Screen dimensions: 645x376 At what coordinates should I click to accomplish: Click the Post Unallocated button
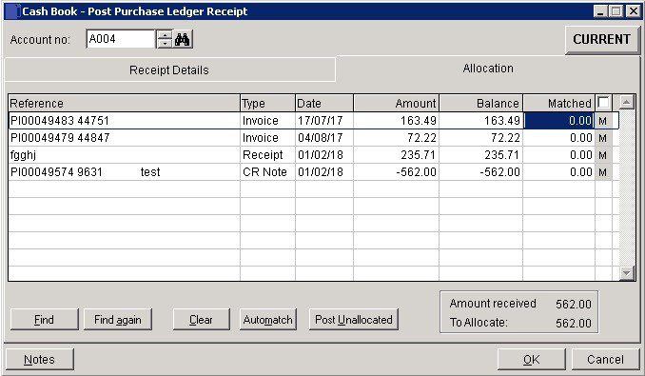coord(354,320)
